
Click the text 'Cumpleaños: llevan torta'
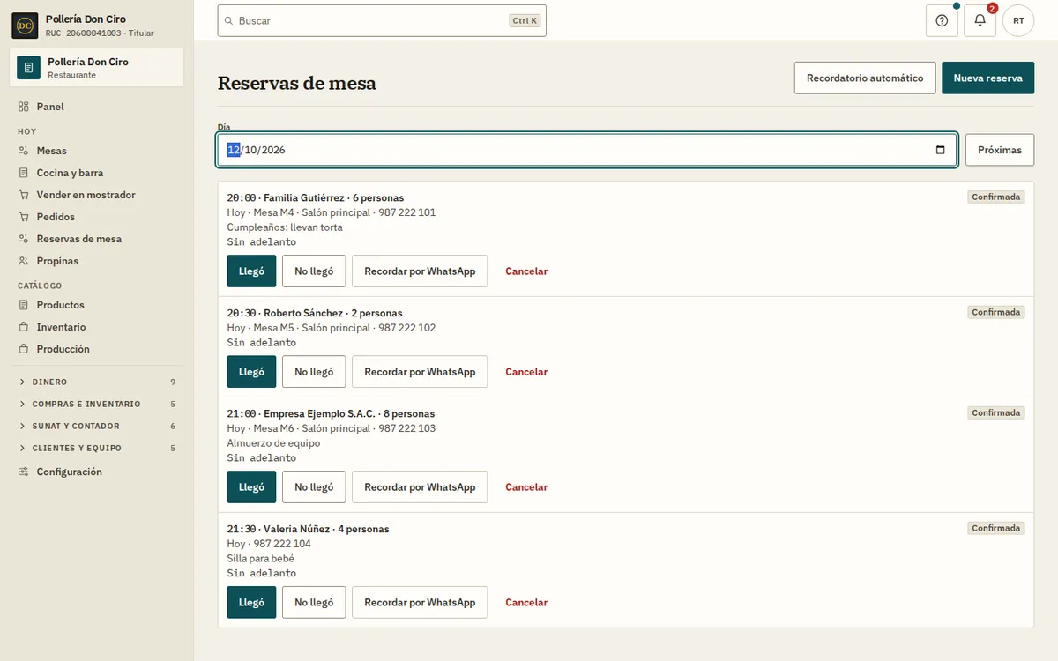pos(285,227)
